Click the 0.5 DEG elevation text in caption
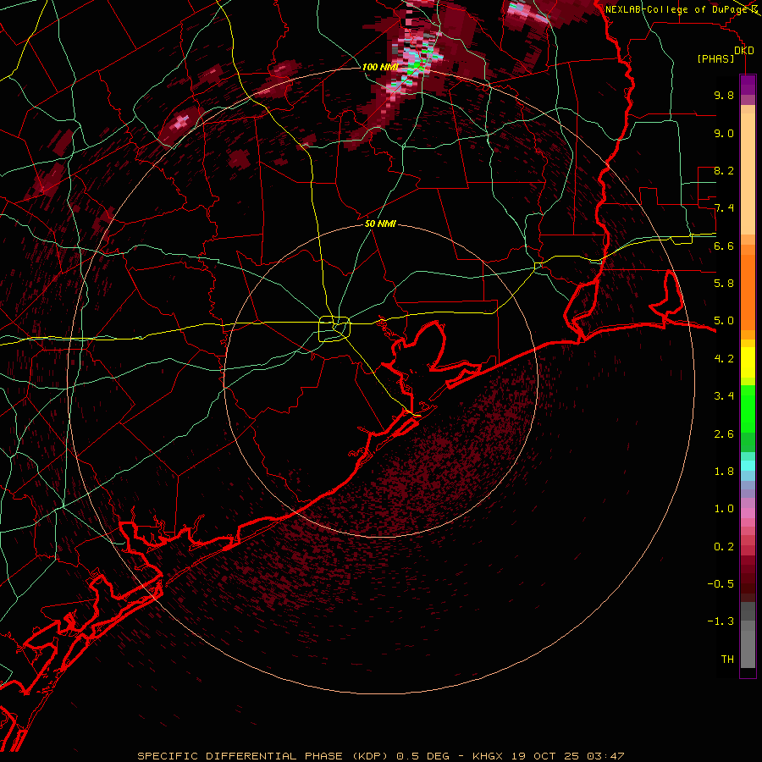The width and height of the screenshot is (762, 762). pyautogui.click(x=422, y=756)
